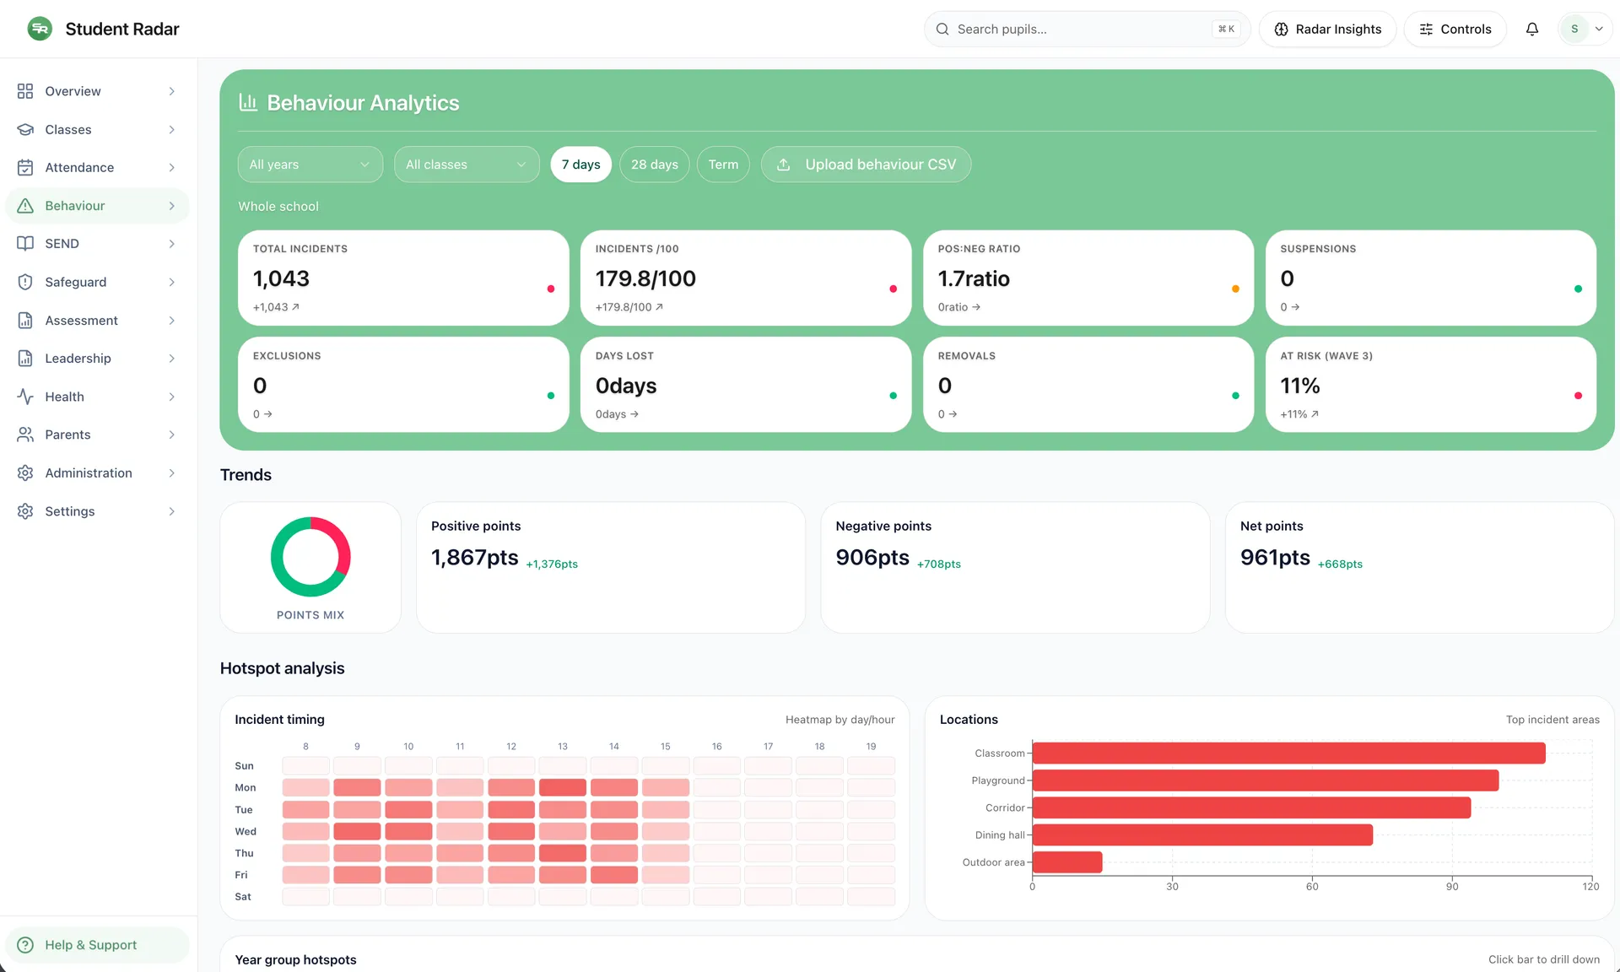Click Upload behaviour CSV button
This screenshot has height=972, width=1620.
(866, 165)
